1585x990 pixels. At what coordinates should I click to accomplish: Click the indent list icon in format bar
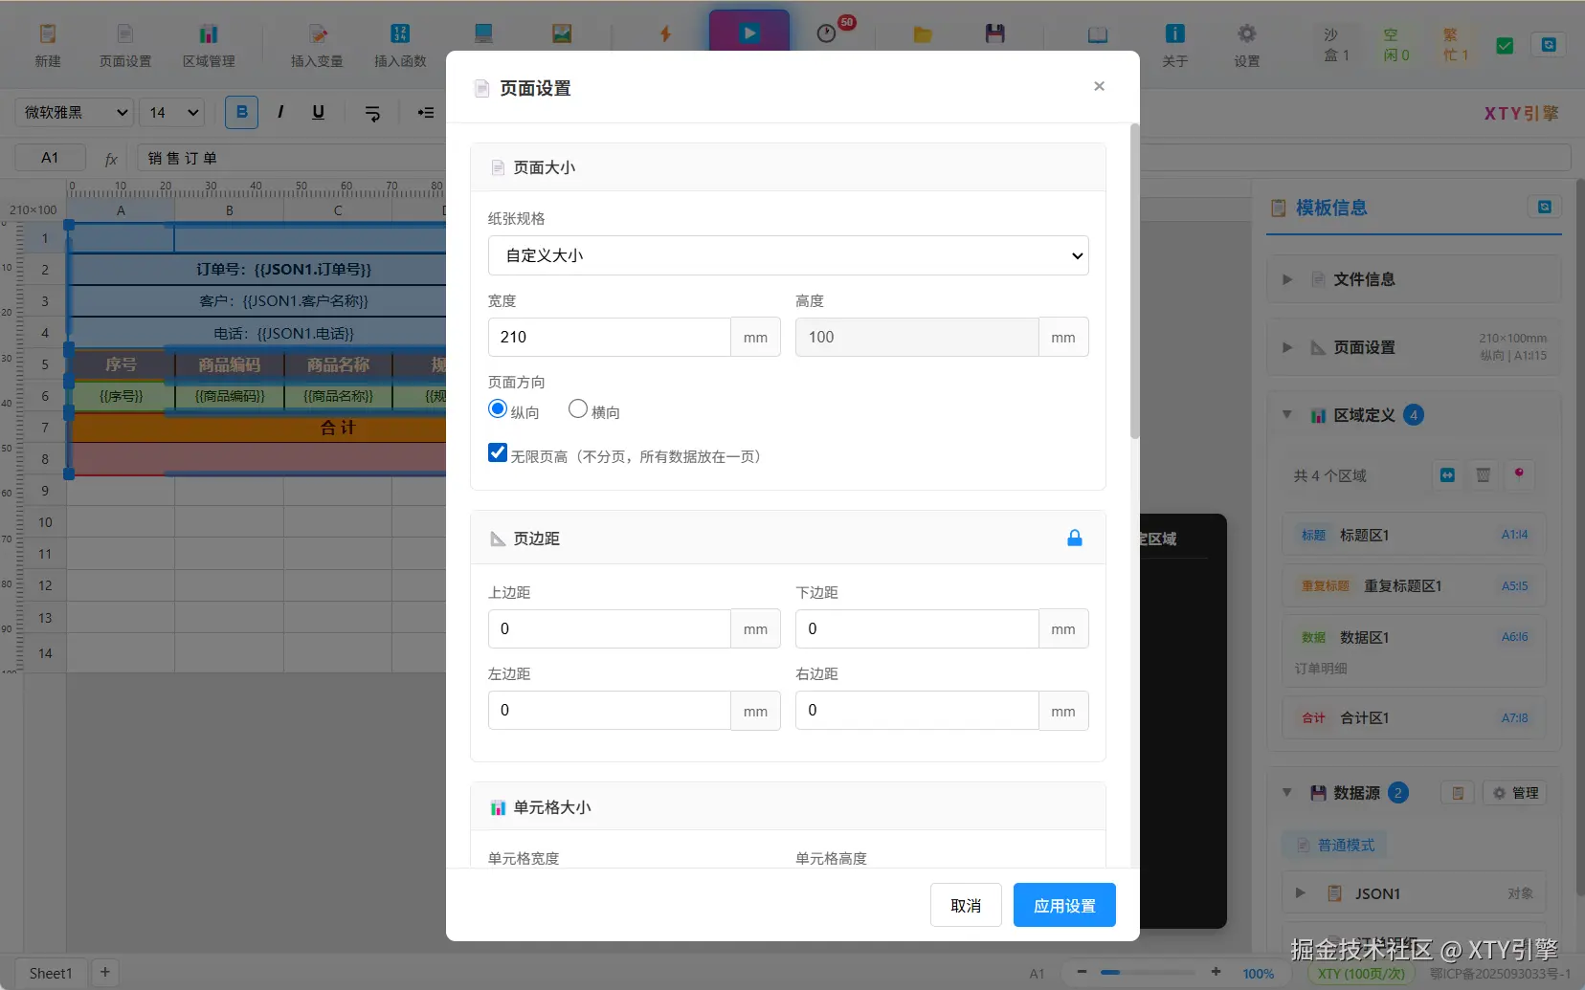tap(426, 113)
